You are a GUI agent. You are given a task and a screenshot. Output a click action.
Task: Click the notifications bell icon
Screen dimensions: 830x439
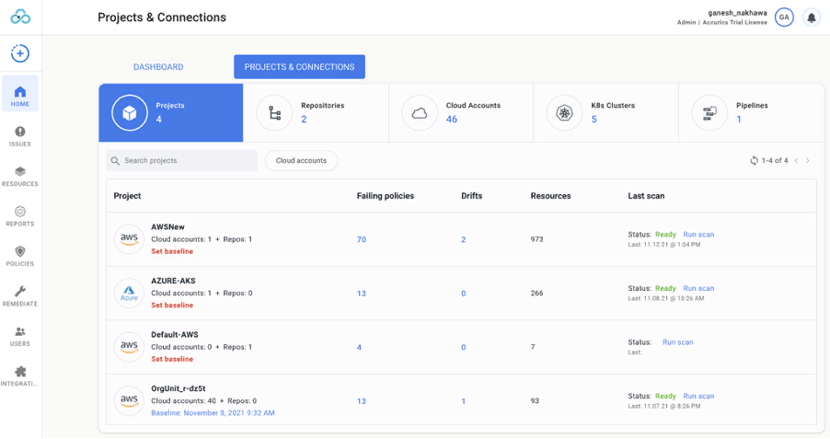pos(811,17)
